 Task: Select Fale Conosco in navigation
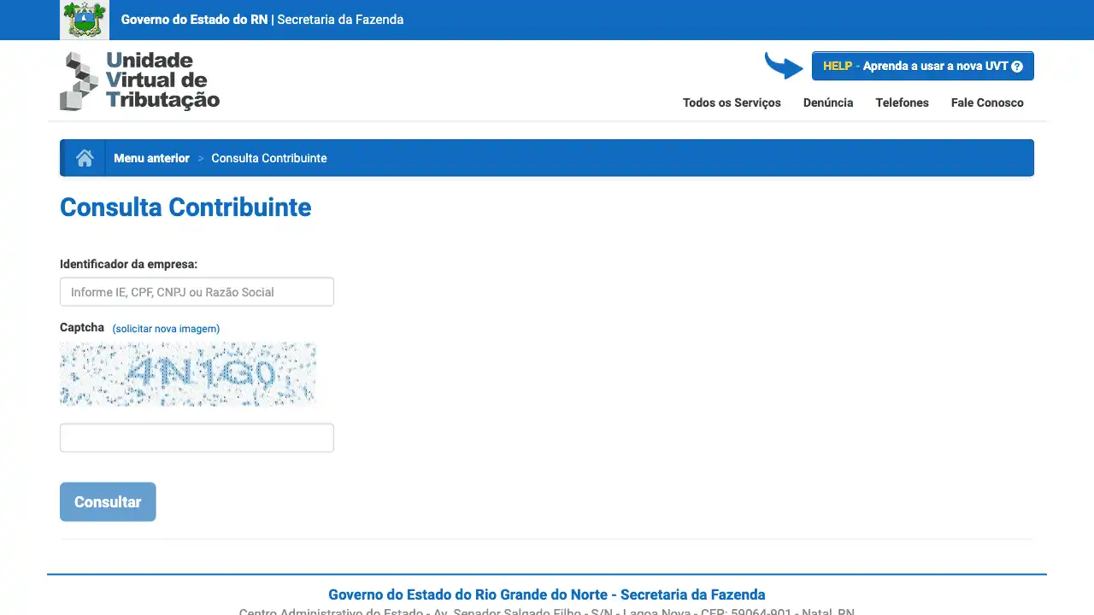click(x=986, y=102)
